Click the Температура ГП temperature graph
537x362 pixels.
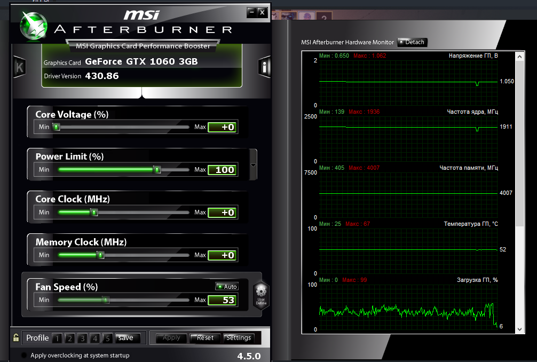408,251
